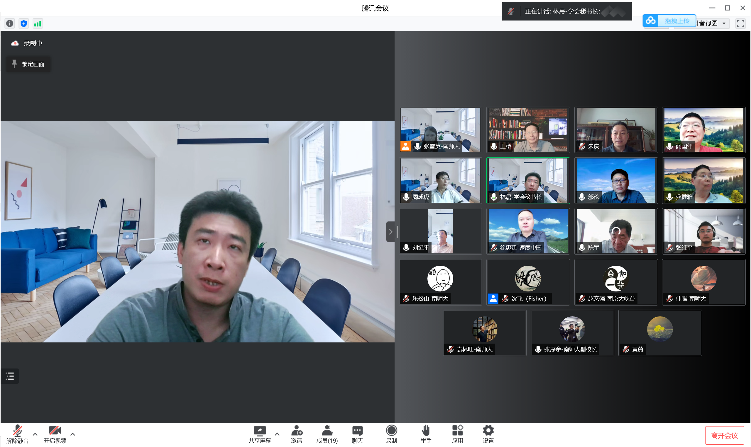
Task: Click the main speaker video area
Action: 197,231
